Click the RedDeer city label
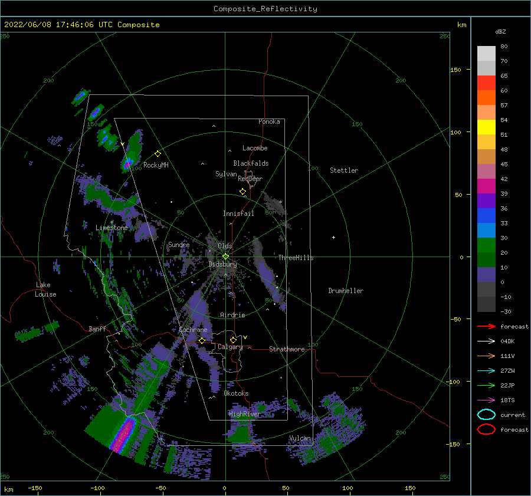 point(250,179)
